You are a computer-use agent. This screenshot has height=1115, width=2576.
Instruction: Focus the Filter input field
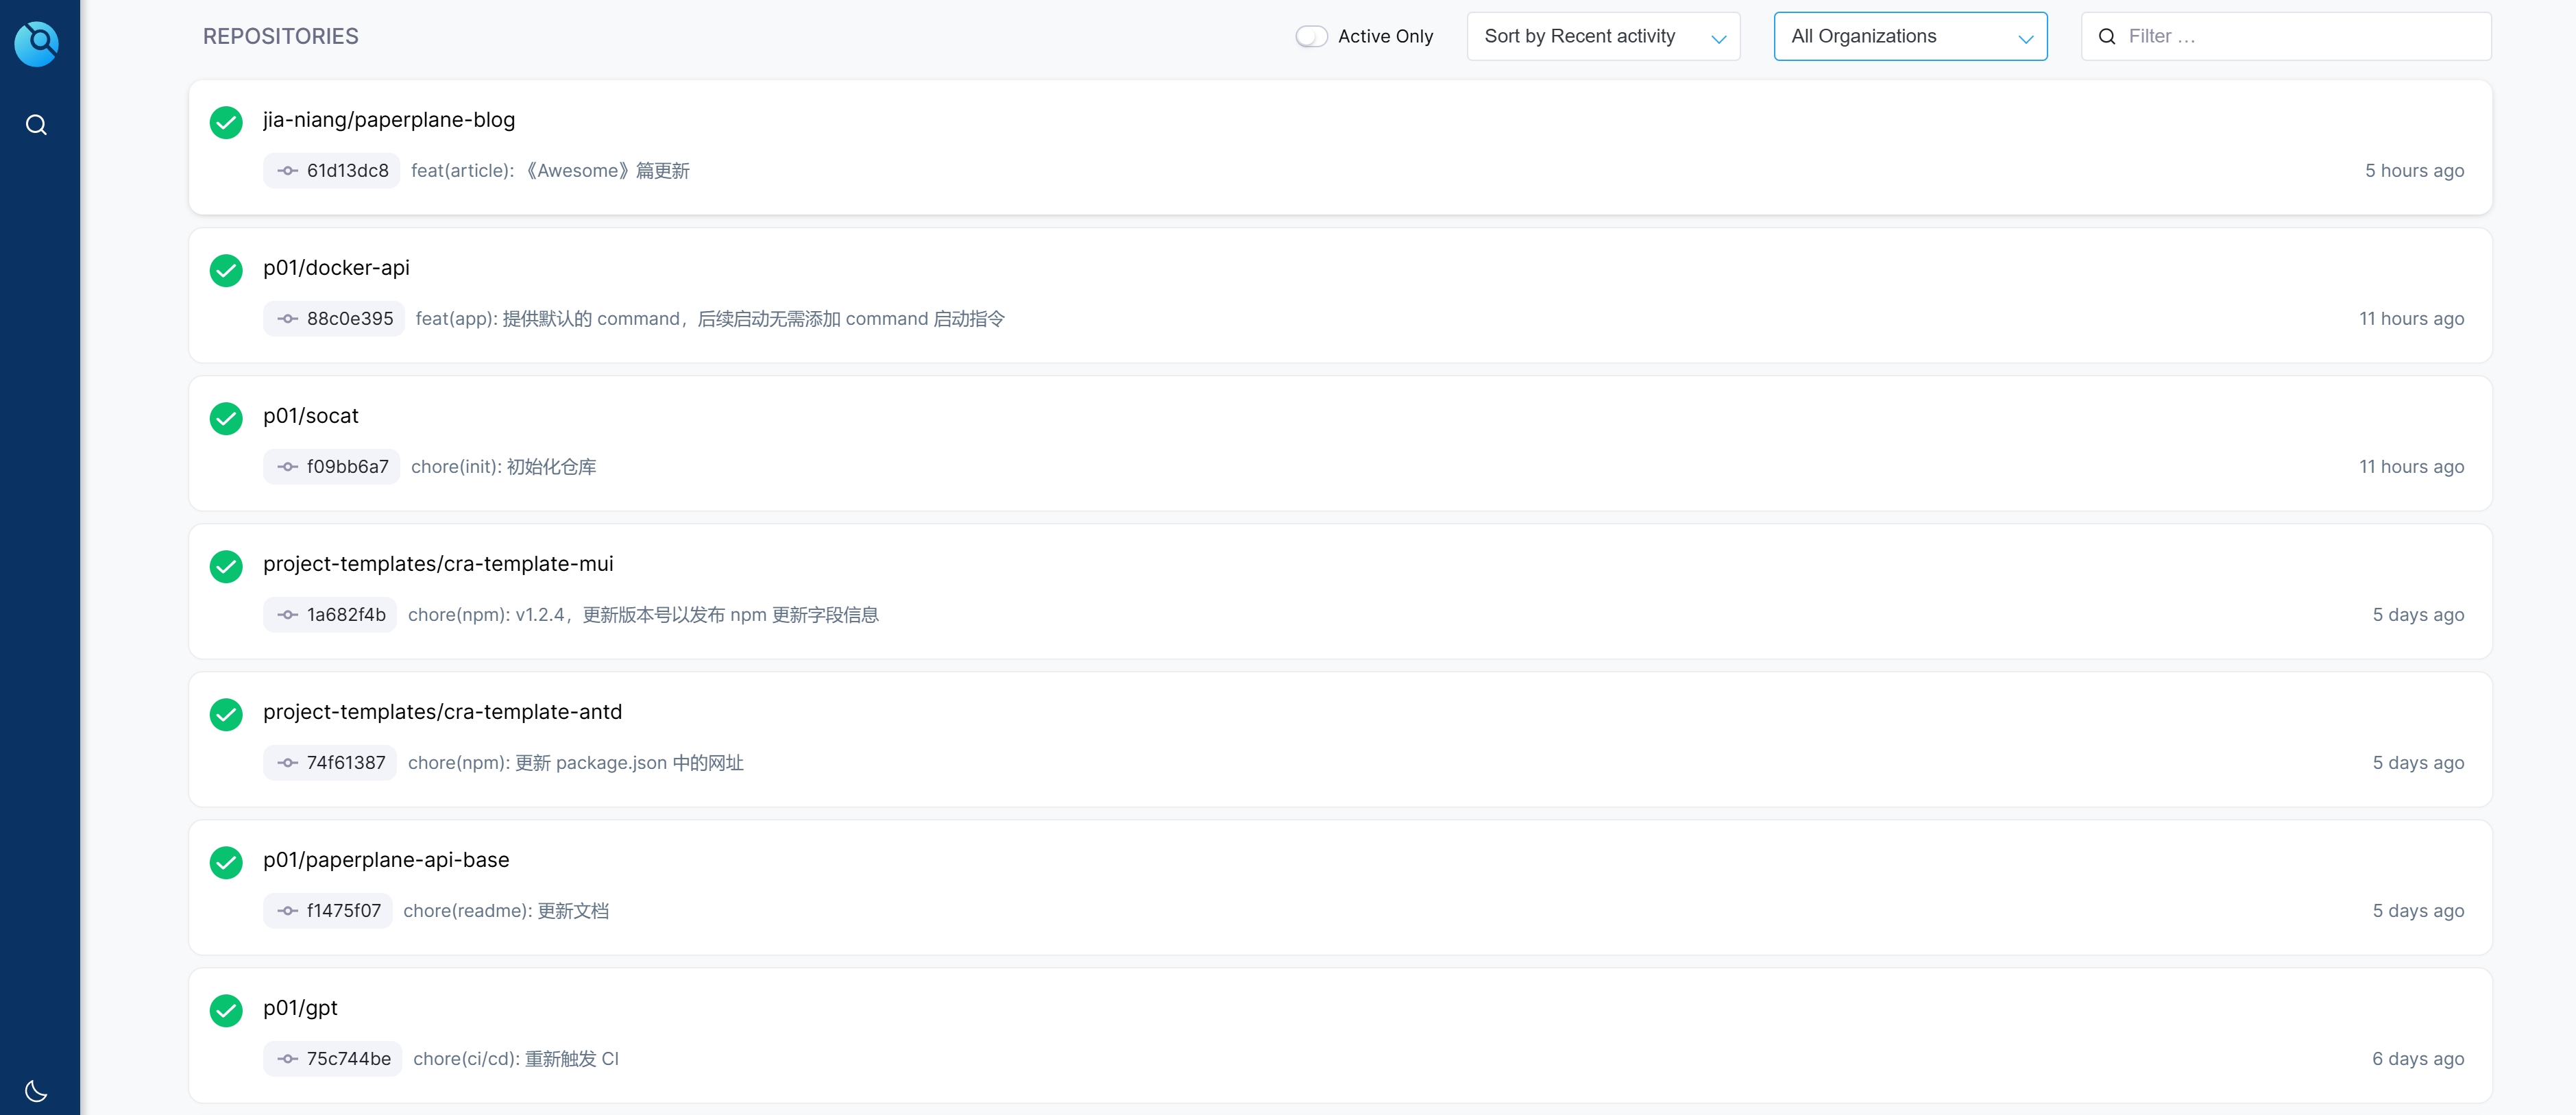coord(2300,36)
